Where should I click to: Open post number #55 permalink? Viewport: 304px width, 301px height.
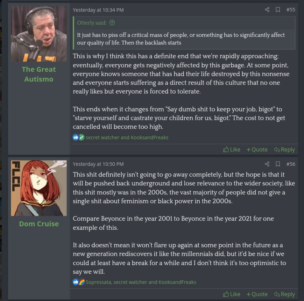[291, 10]
